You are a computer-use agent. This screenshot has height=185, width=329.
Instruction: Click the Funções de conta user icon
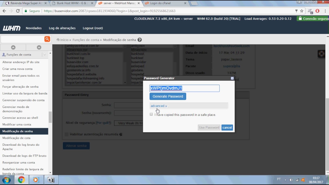pyautogui.click(x=4, y=55)
